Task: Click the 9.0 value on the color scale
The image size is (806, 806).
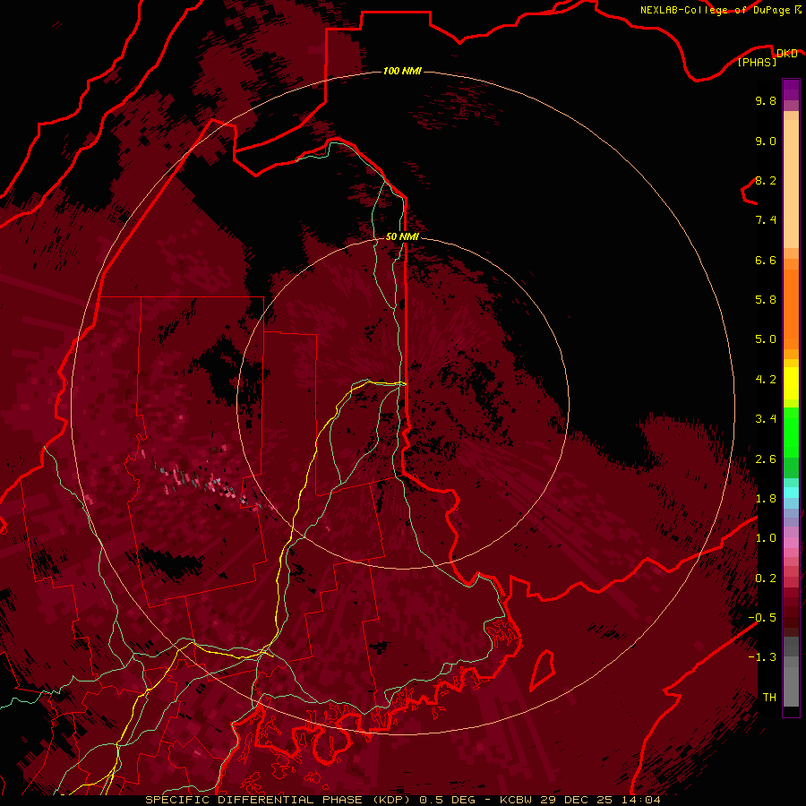Action: tap(766, 141)
